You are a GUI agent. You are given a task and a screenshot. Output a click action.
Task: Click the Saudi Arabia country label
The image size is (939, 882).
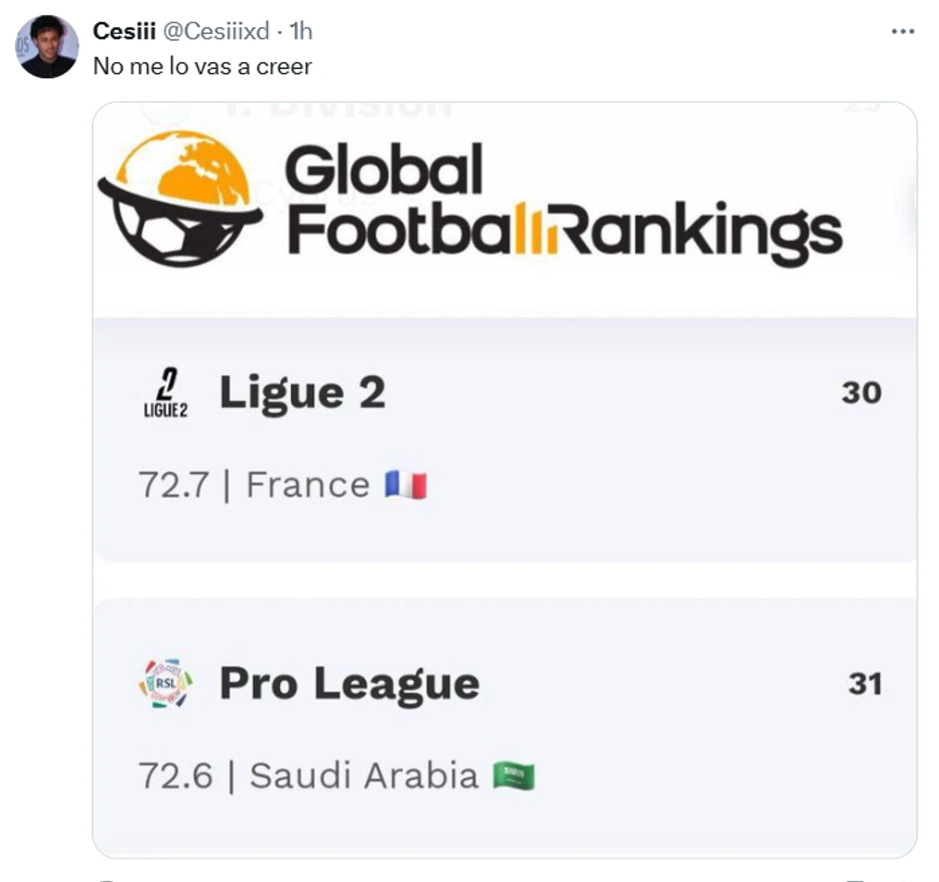(364, 775)
